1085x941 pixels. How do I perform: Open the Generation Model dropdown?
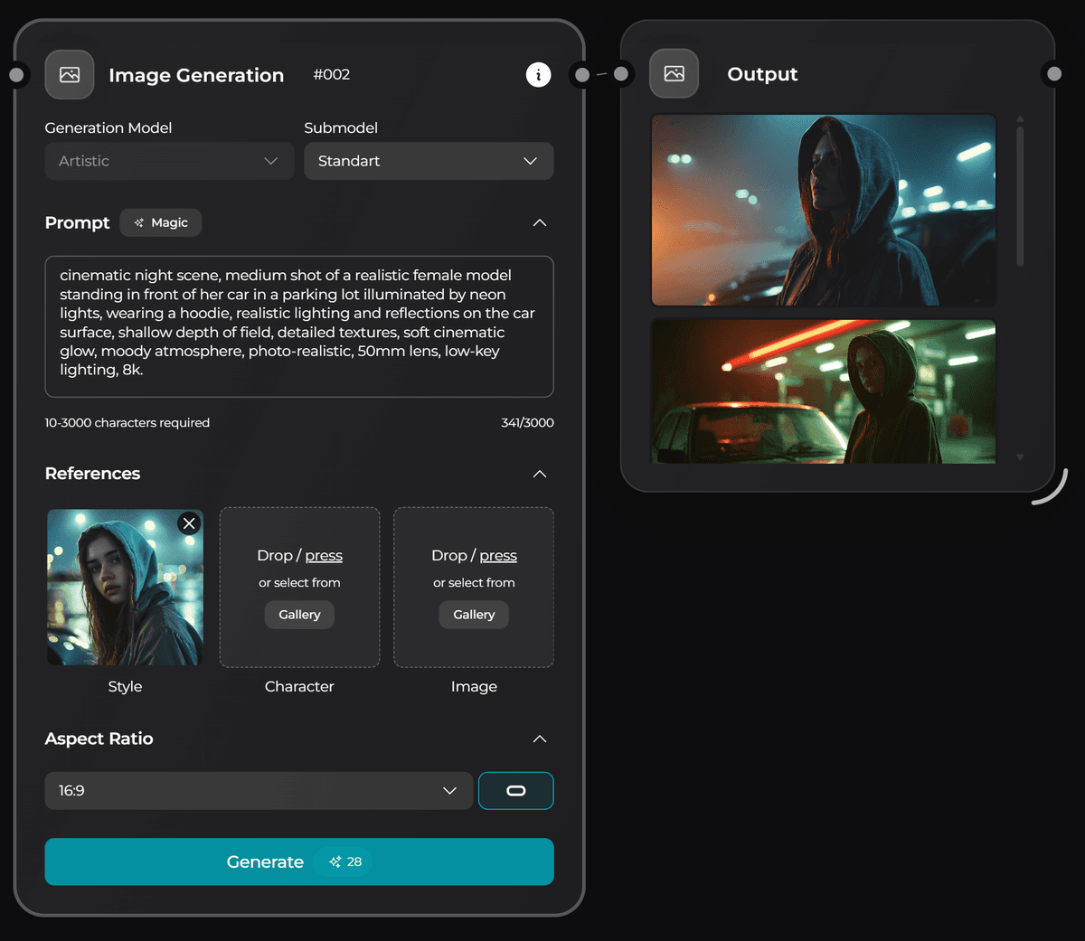tap(169, 161)
